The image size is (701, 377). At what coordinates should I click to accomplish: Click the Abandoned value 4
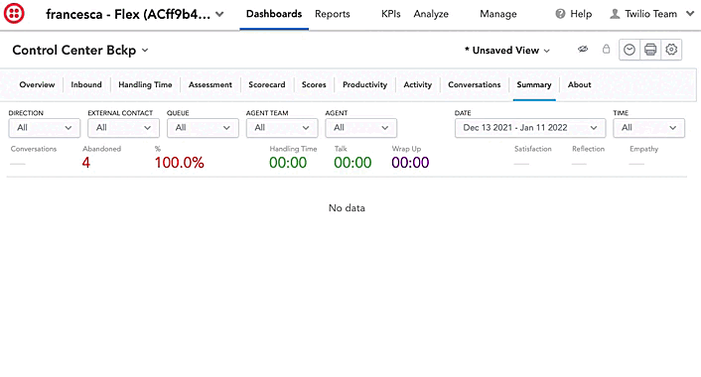[x=86, y=163]
